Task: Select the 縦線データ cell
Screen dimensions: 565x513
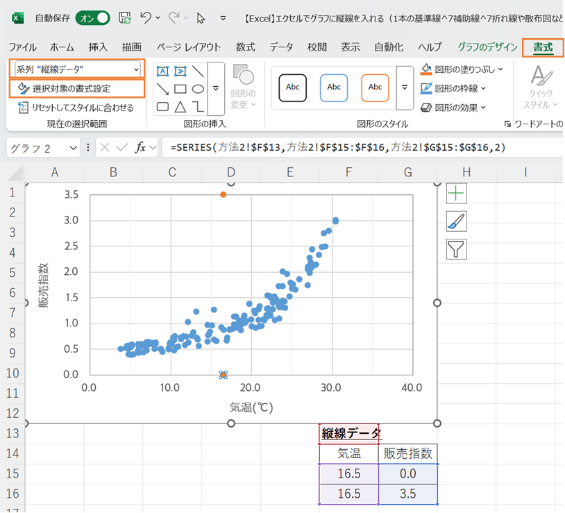Action: (x=349, y=434)
